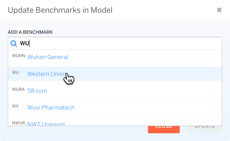Click the orange Close button
The width and height of the screenshot is (230, 141).
(x=164, y=130)
